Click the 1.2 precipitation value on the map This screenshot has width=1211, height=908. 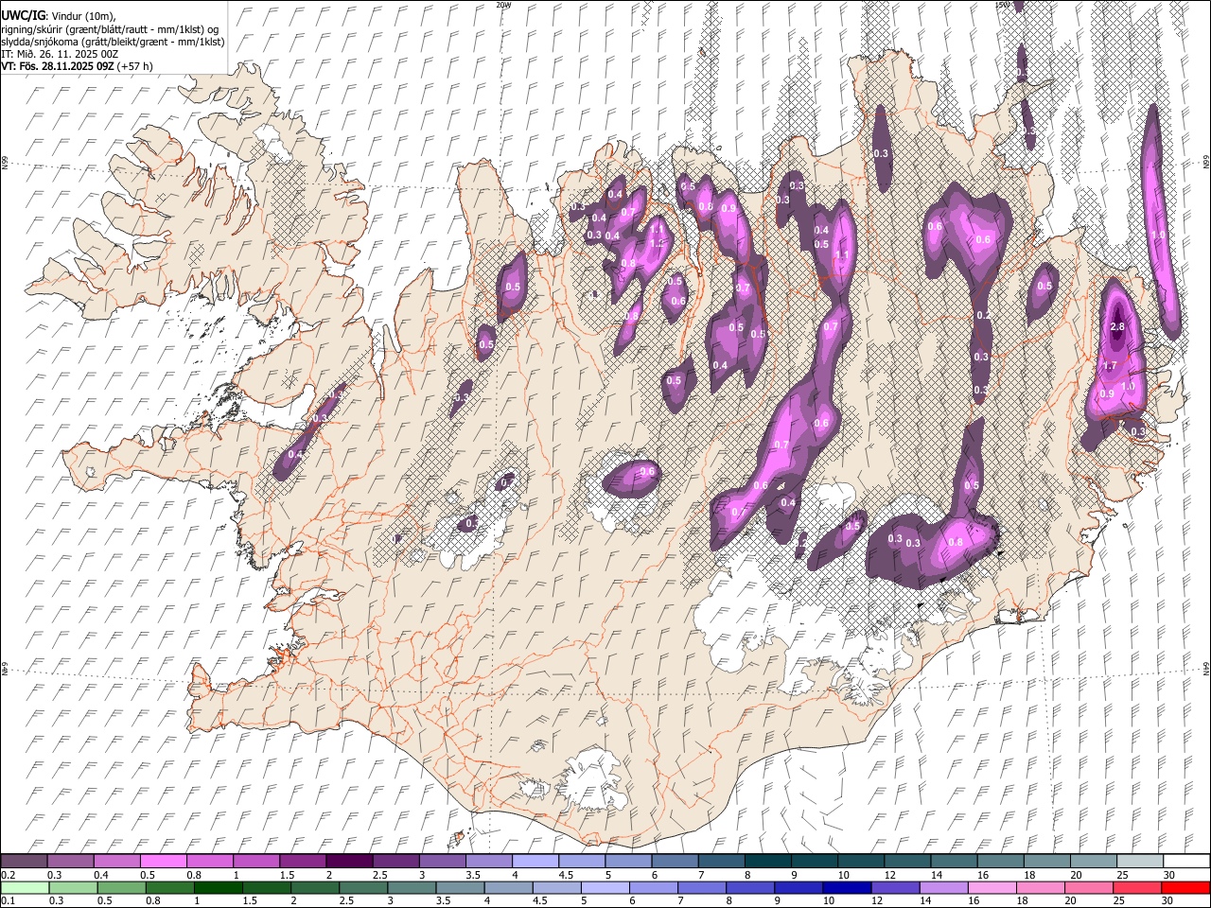tap(656, 243)
